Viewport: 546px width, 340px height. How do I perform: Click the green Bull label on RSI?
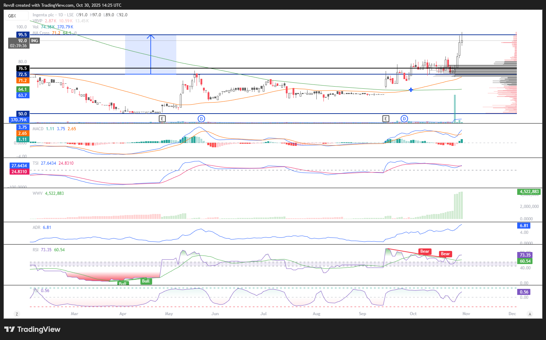pos(146,281)
